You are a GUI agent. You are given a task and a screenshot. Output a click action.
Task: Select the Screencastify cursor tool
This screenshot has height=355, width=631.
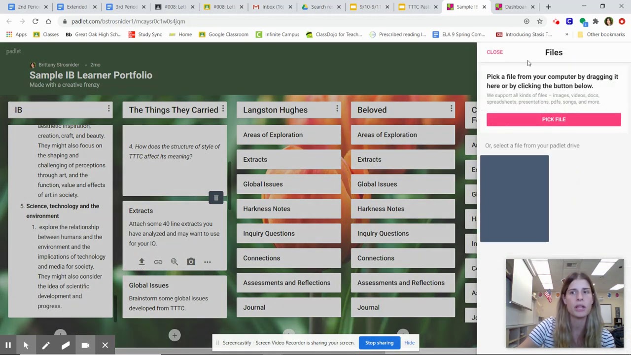[x=26, y=346]
